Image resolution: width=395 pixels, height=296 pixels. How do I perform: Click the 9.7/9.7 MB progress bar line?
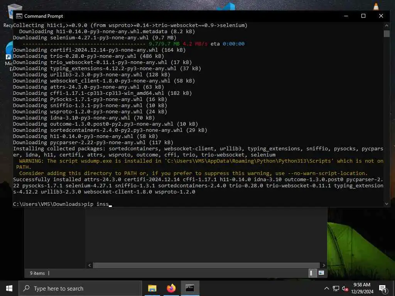tap(133, 44)
